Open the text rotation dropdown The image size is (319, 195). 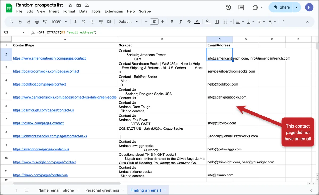coord(272,22)
